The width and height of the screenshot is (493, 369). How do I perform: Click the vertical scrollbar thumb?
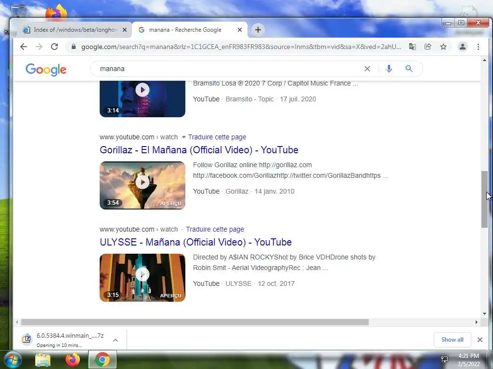(x=484, y=199)
